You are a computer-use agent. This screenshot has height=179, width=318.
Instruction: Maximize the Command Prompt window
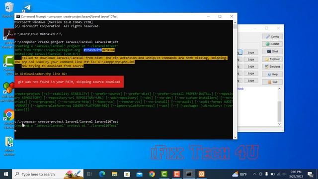220,16
